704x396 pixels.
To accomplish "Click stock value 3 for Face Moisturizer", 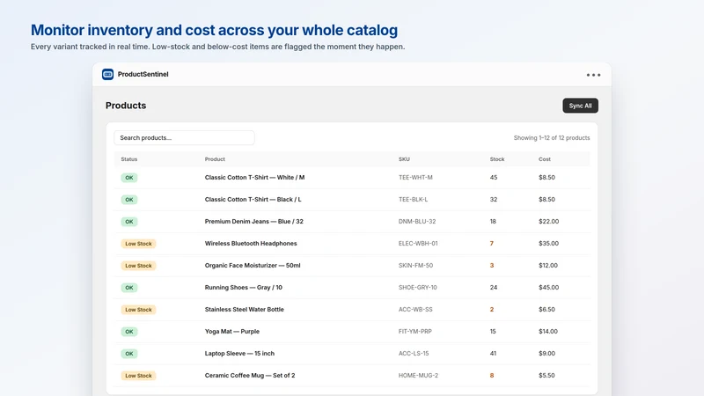I will click(492, 266).
